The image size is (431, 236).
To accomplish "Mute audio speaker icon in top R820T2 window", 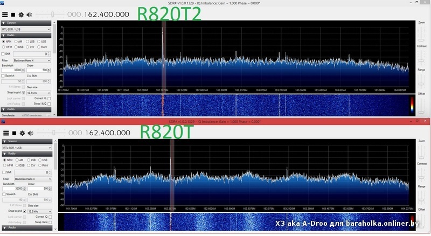I will pyautogui.click(x=30, y=15).
